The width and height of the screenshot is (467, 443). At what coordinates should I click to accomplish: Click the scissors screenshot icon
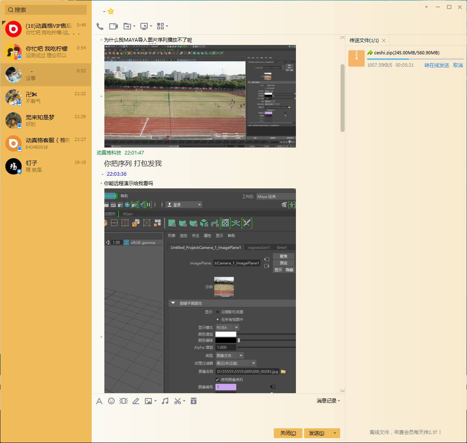(x=178, y=401)
